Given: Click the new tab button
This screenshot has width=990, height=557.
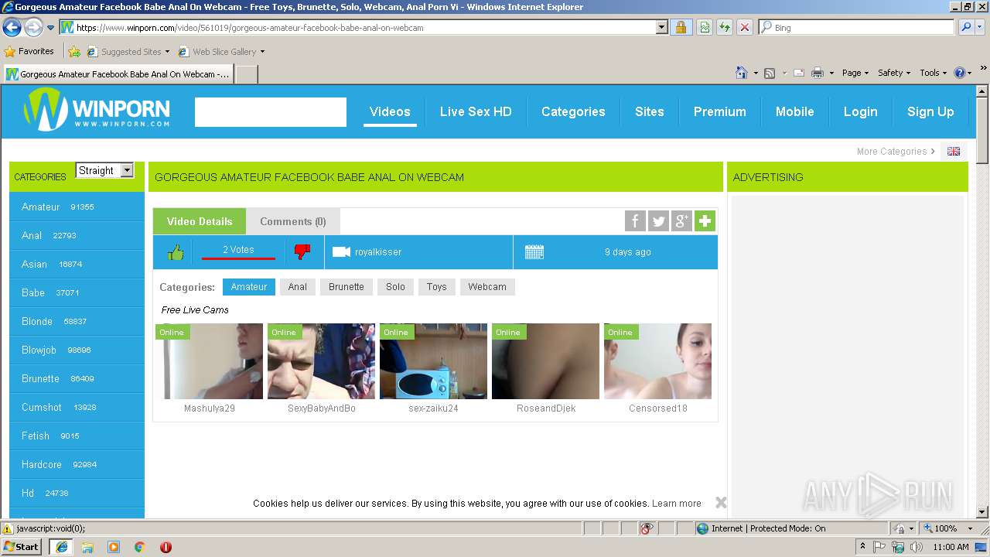Looking at the screenshot, I should [x=247, y=74].
